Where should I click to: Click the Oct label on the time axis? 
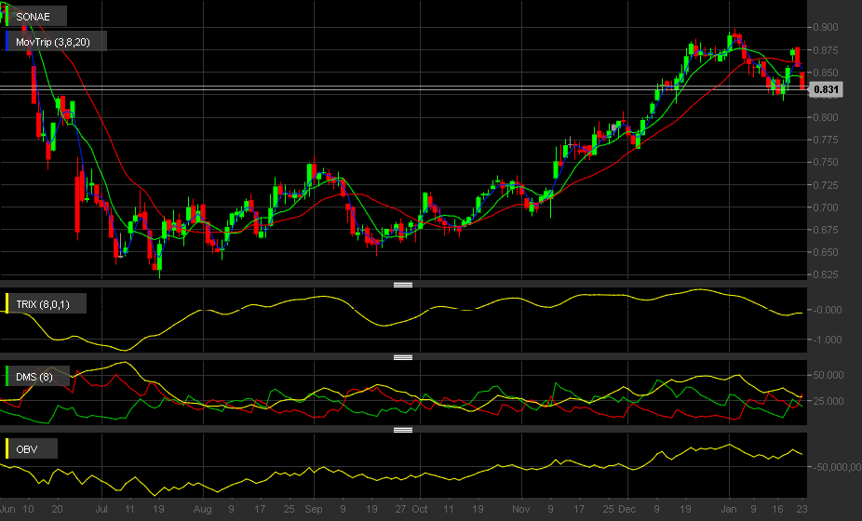coord(420,509)
